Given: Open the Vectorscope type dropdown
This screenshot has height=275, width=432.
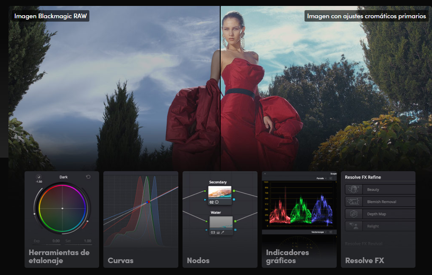Looking at the screenshot, I should [x=319, y=232].
